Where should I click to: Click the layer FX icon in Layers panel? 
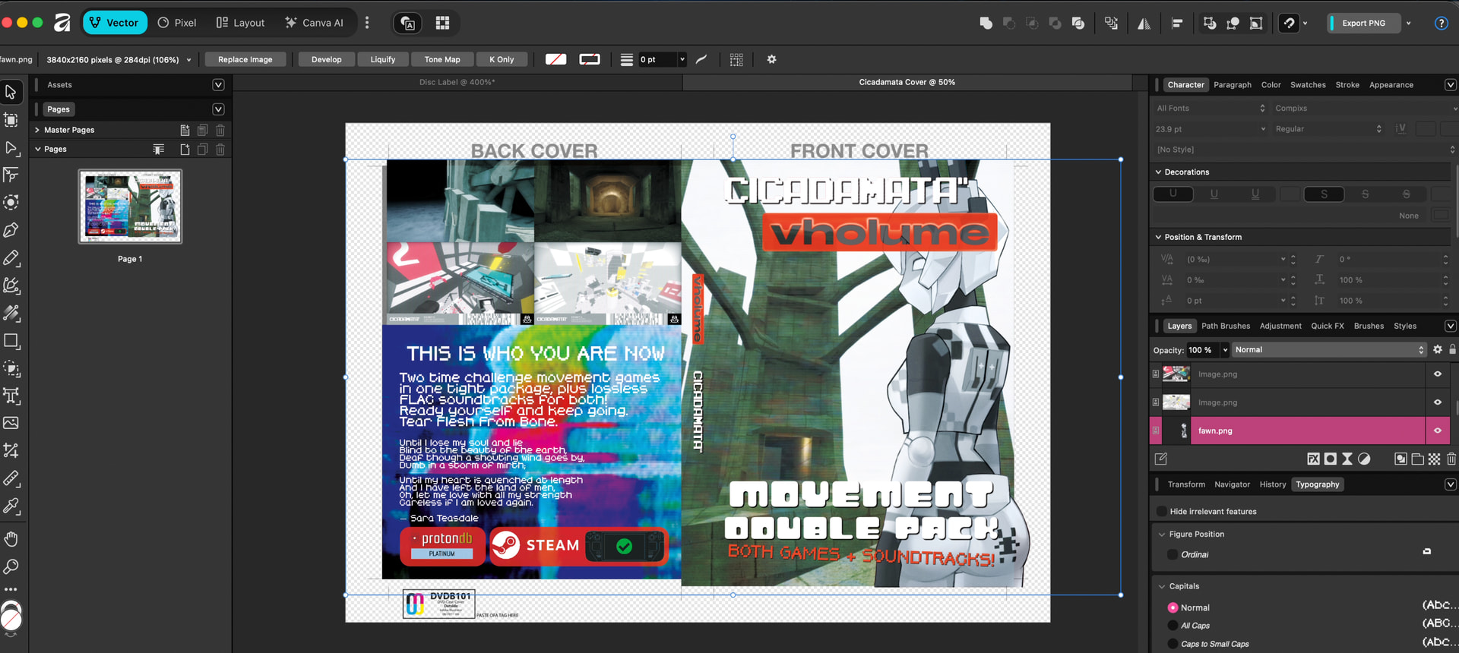1313,459
